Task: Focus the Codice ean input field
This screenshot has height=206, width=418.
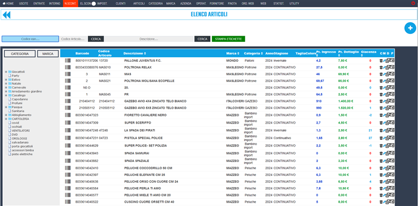Action: 30,39
